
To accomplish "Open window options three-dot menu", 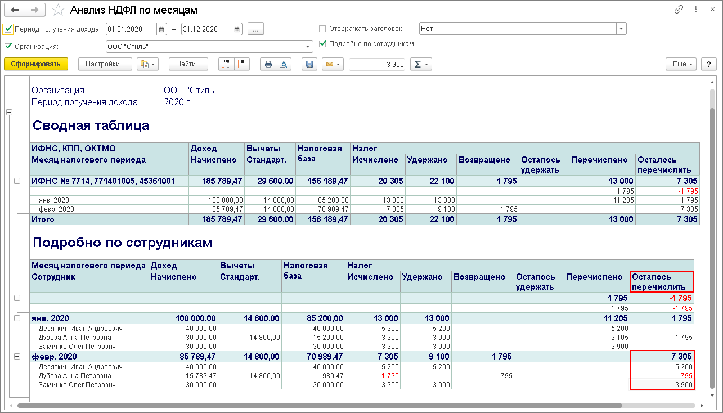I will click(696, 10).
